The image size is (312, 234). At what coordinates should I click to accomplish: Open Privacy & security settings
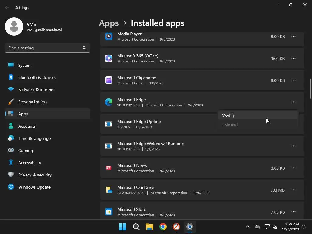point(35,175)
